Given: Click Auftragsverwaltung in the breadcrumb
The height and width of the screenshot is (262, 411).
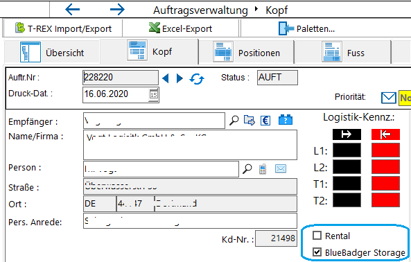Looking at the screenshot, I should tap(200, 10).
